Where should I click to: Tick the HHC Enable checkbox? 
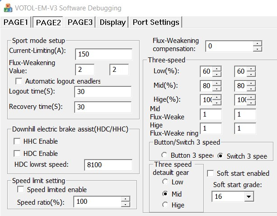click(x=18, y=141)
